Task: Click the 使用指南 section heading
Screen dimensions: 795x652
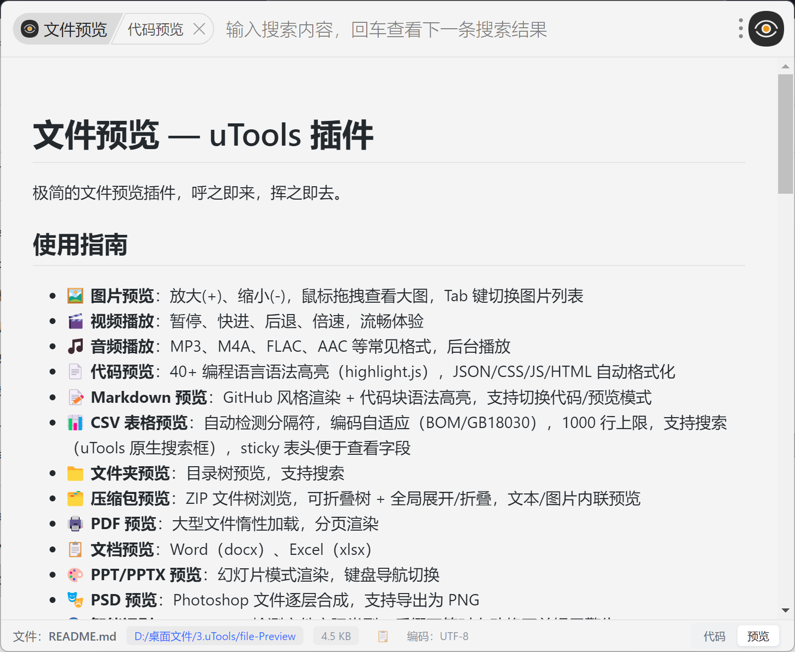Action: (x=80, y=245)
